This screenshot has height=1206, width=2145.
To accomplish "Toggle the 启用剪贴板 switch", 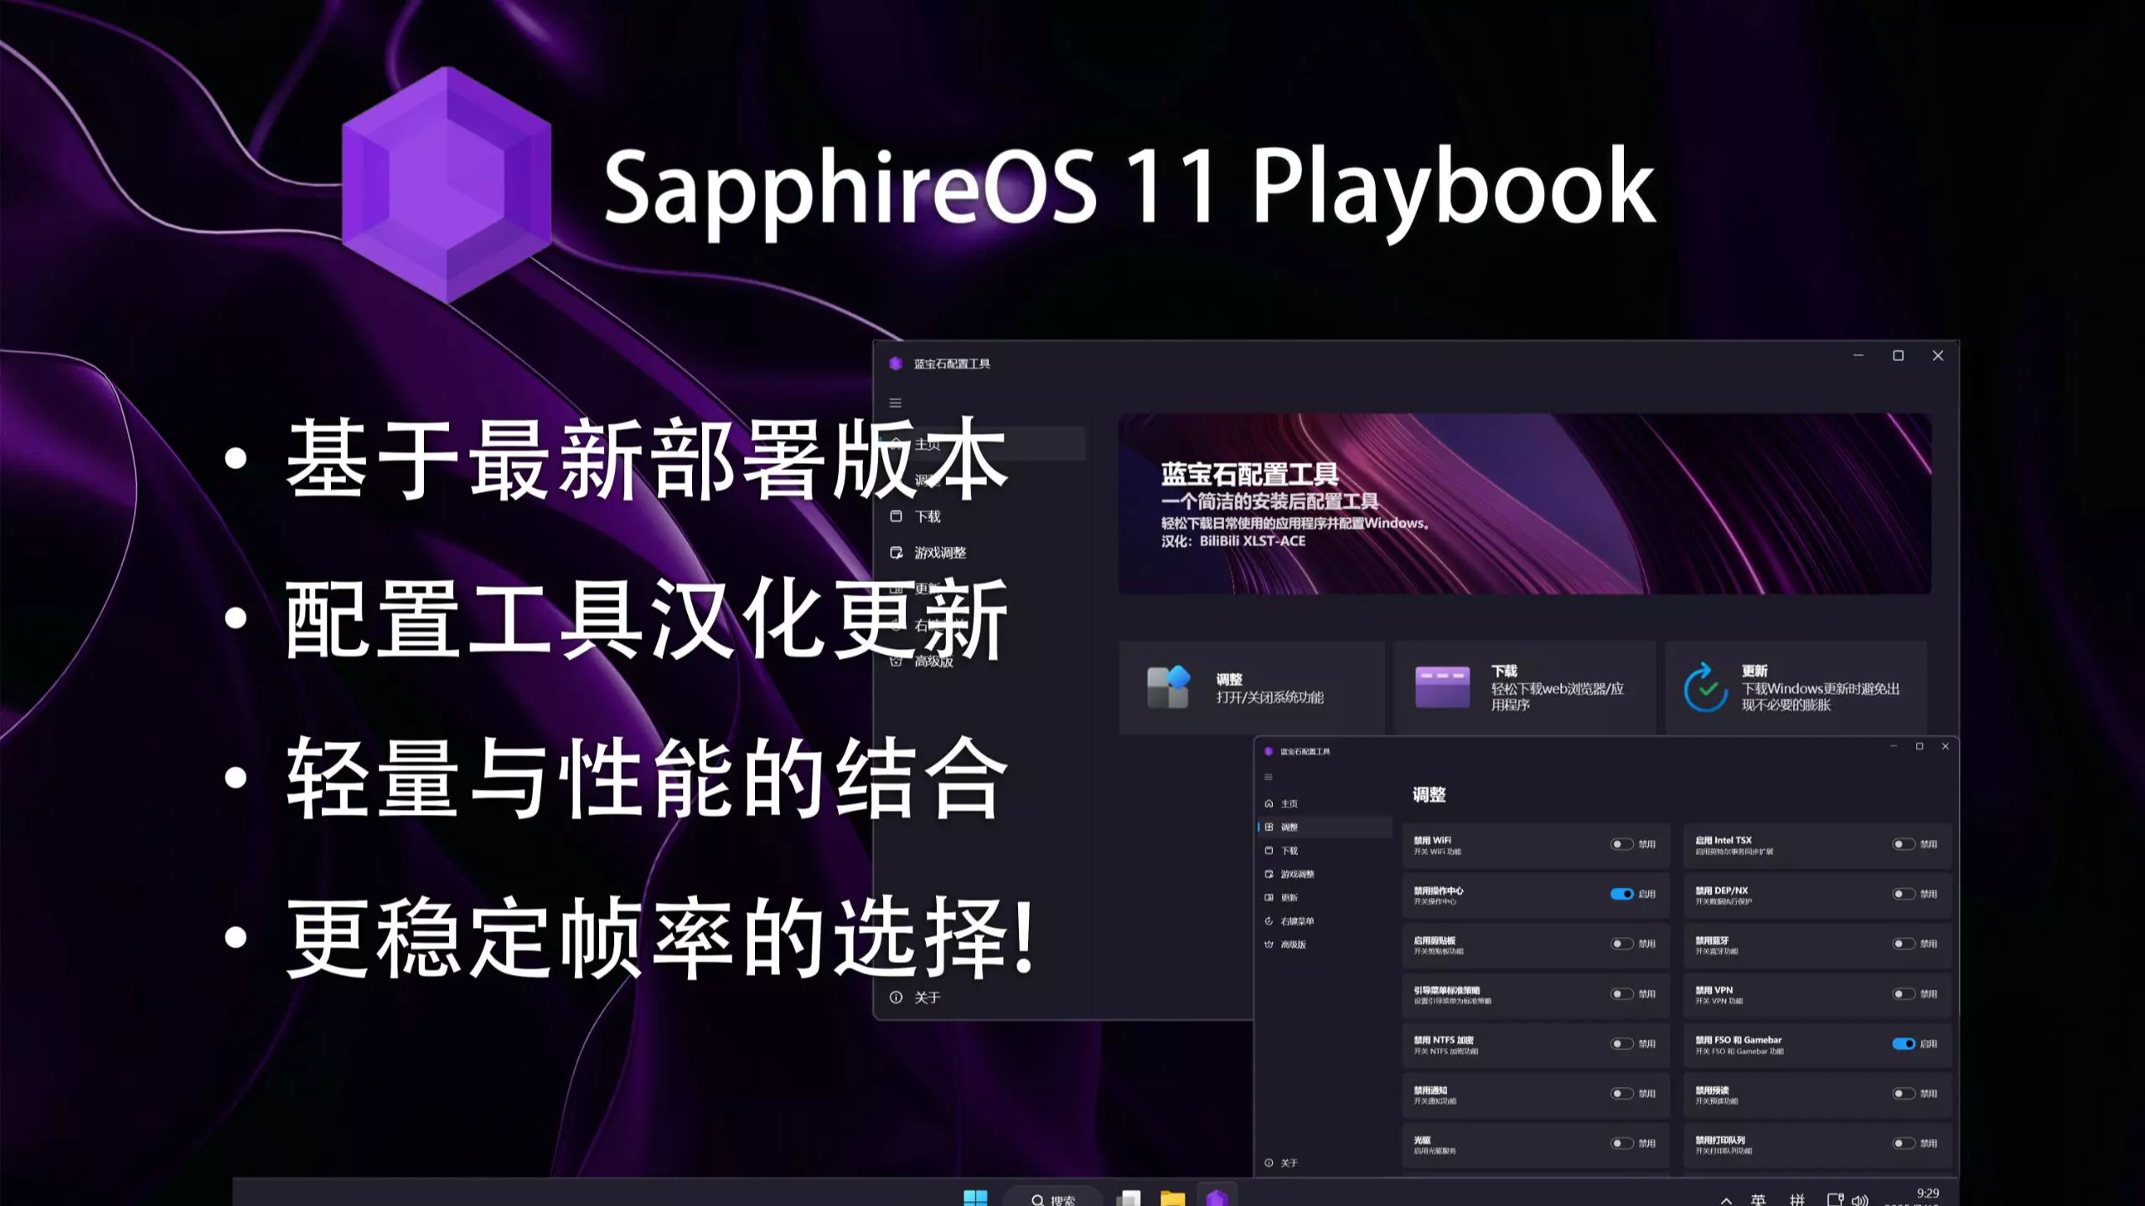I will (x=1622, y=944).
